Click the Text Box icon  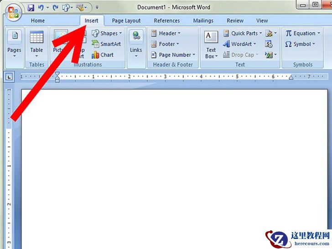point(211,36)
